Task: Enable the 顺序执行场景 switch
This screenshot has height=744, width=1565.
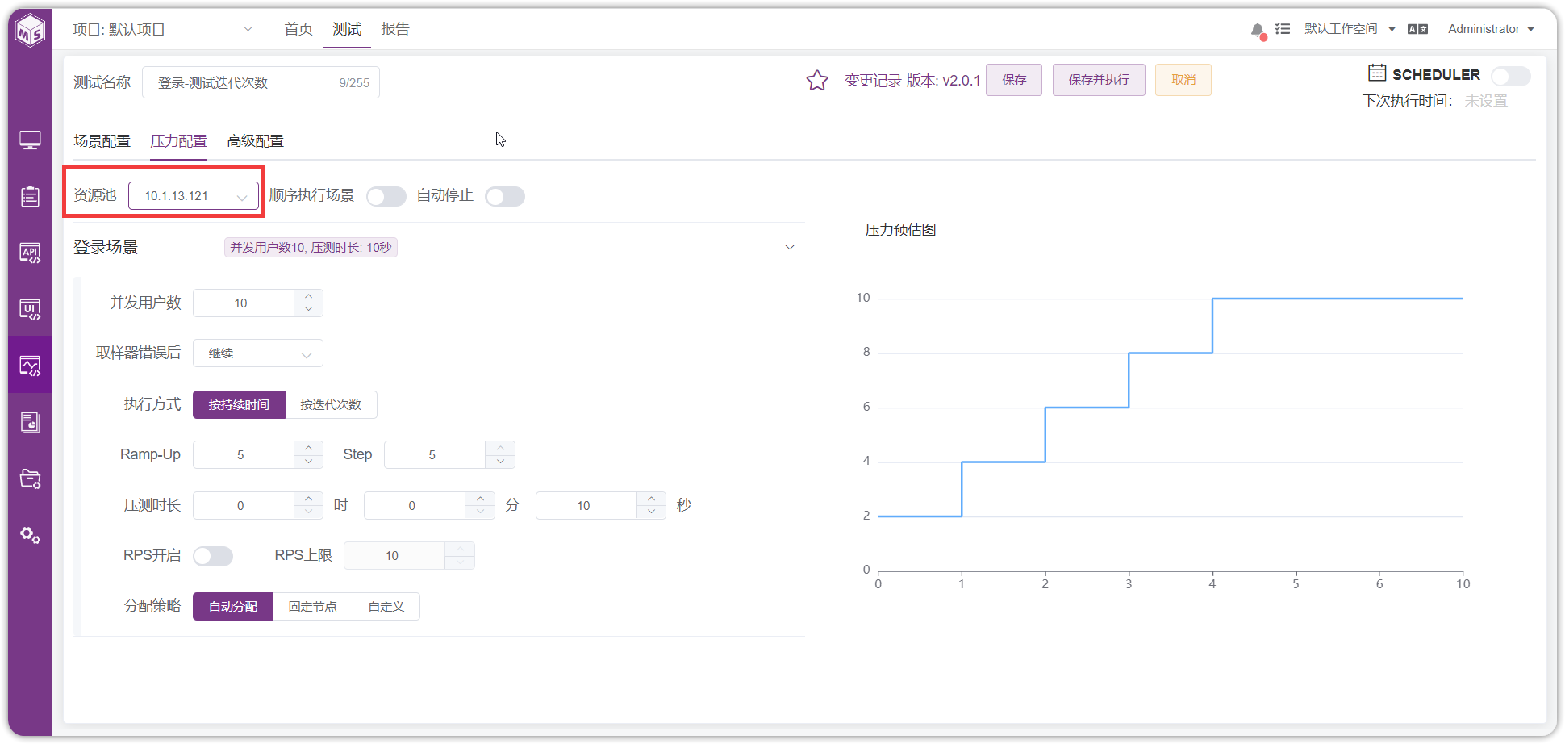Action: tap(386, 196)
